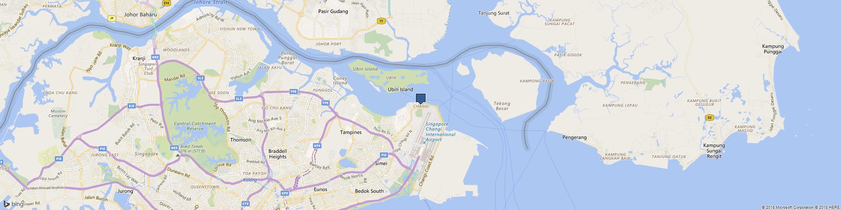Click the Singapore Changi International Airport label
Screen dimensions: 841x210
pos(440,132)
